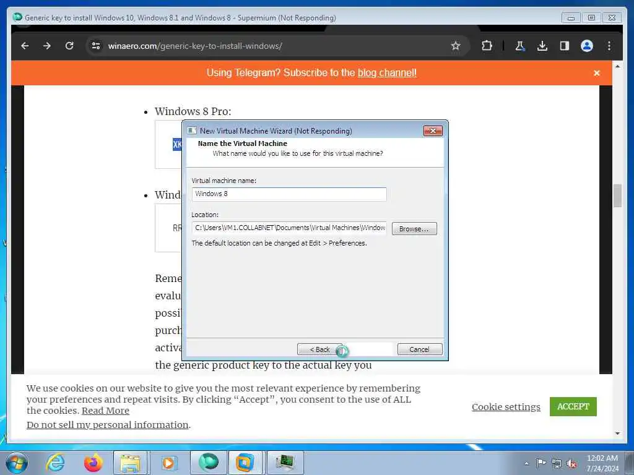Open the browser profile avatar
The width and height of the screenshot is (634, 475).
tap(587, 46)
